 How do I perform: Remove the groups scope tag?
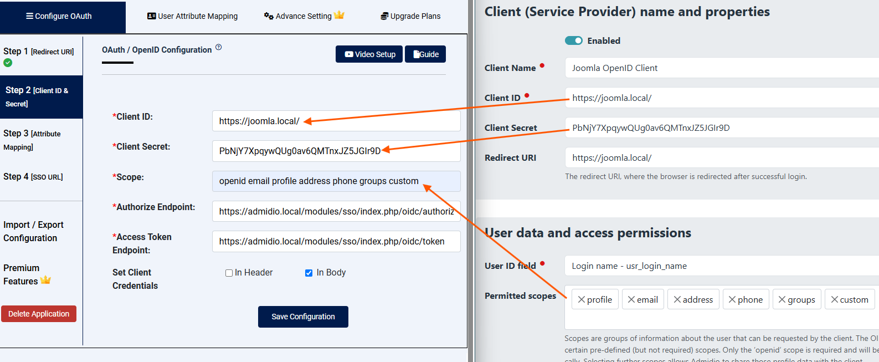[782, 300]
